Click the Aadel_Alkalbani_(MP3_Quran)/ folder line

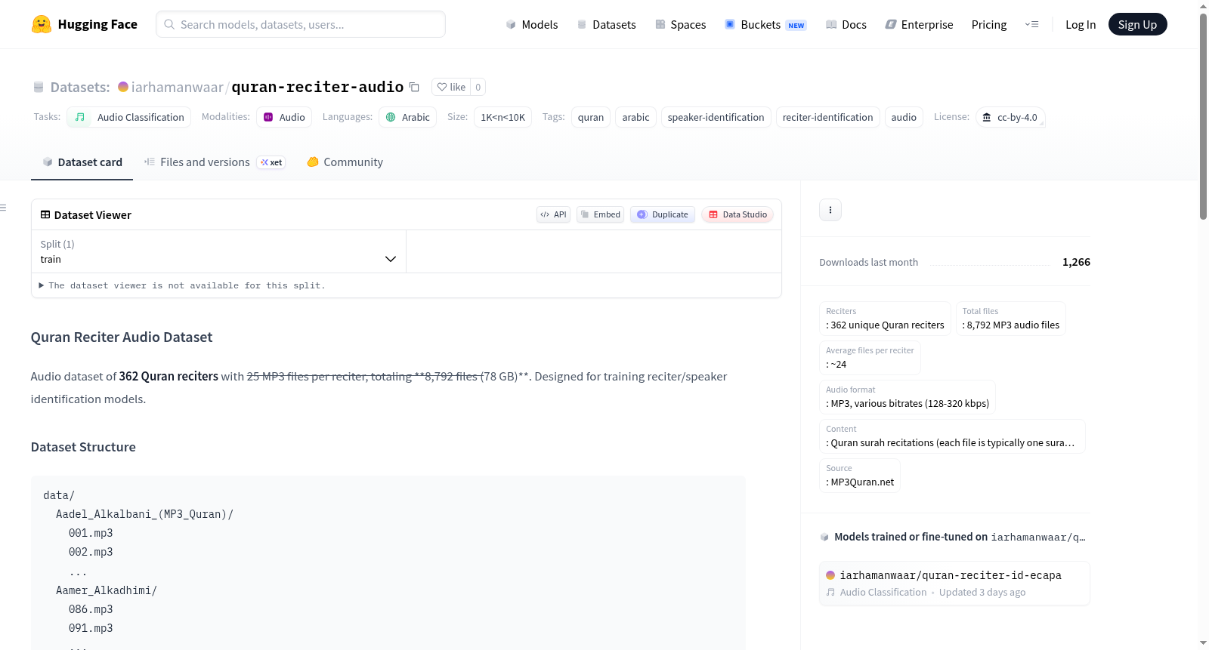(x=144, y=514)
